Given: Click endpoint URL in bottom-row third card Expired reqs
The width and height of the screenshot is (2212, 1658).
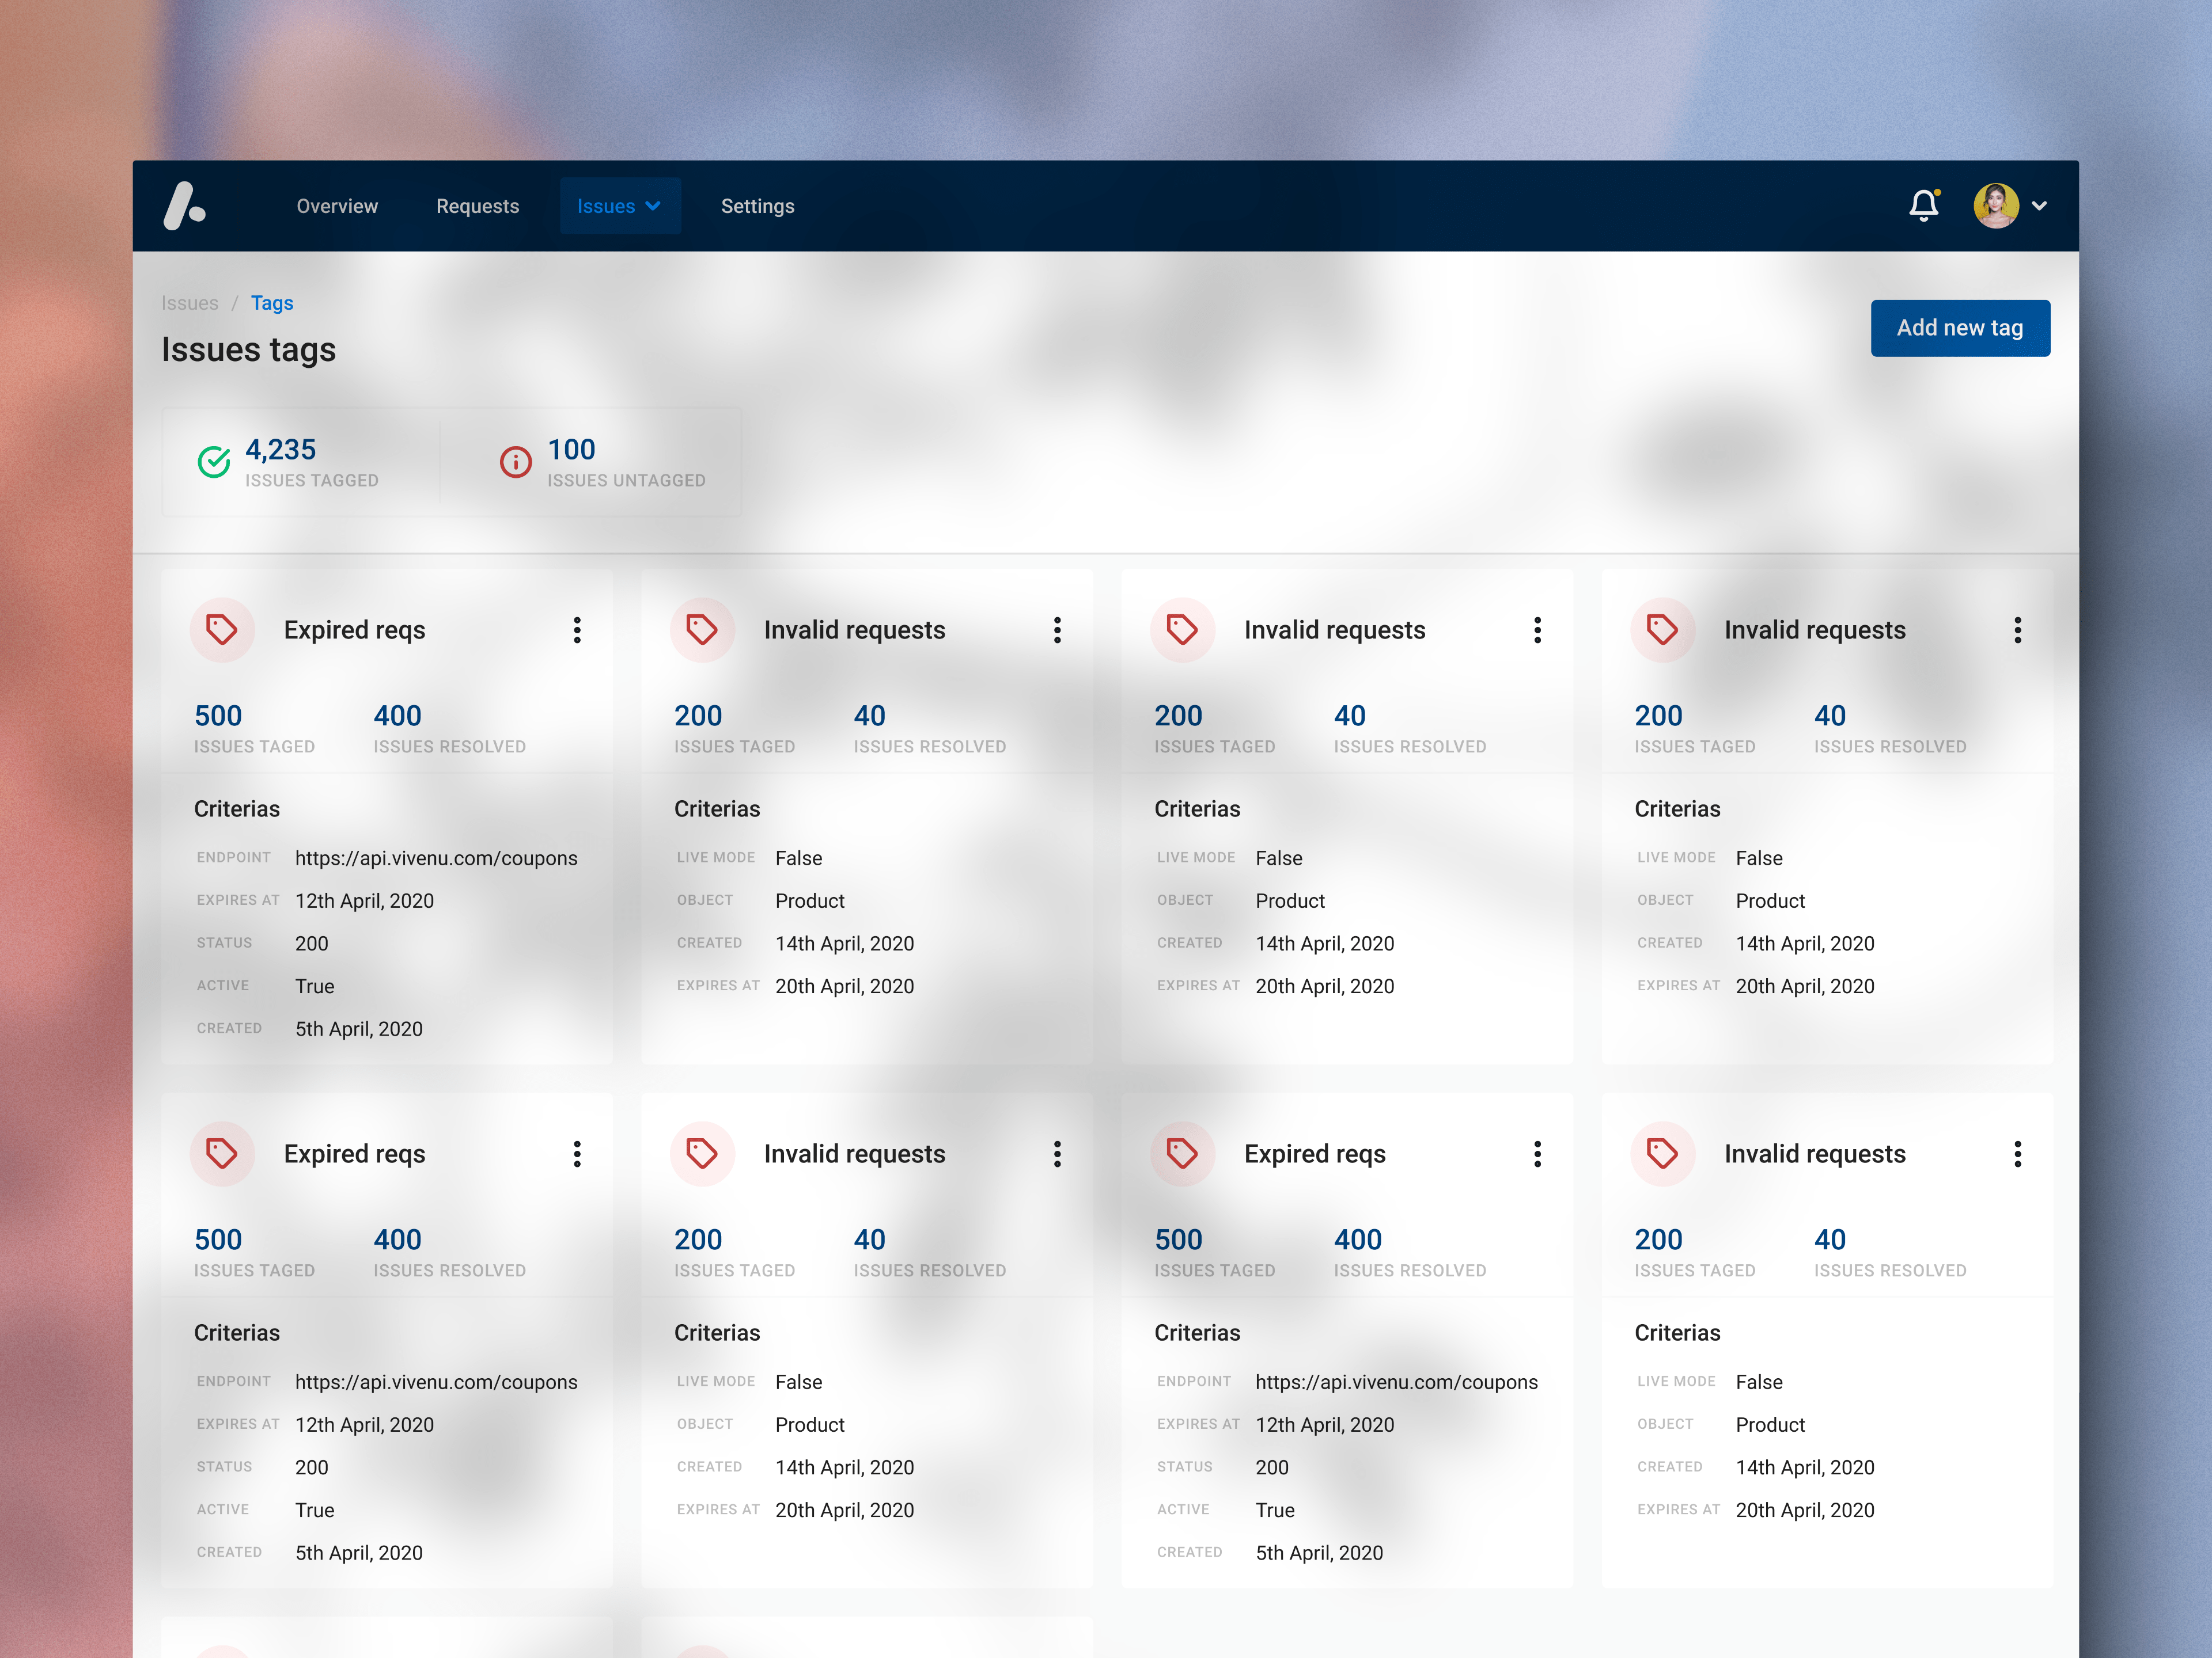Looking at the screenshot, I should (1396, 1381).
